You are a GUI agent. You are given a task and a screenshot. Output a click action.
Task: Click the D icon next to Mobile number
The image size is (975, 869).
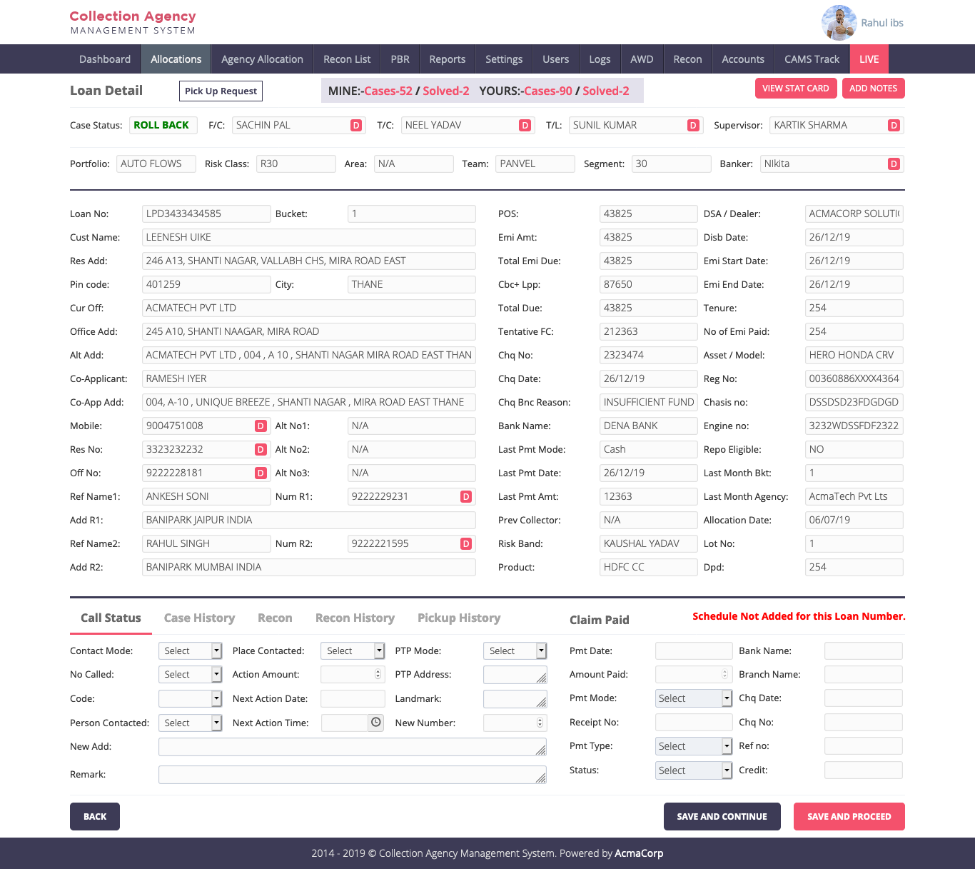coord(261,426)
